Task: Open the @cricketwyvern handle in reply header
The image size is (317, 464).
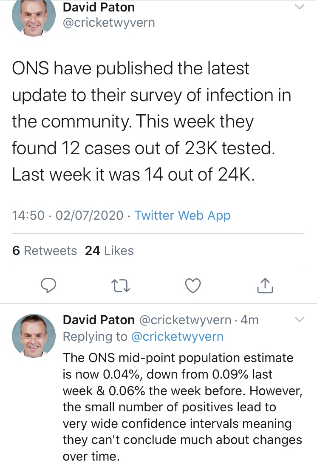Action: 185,320
